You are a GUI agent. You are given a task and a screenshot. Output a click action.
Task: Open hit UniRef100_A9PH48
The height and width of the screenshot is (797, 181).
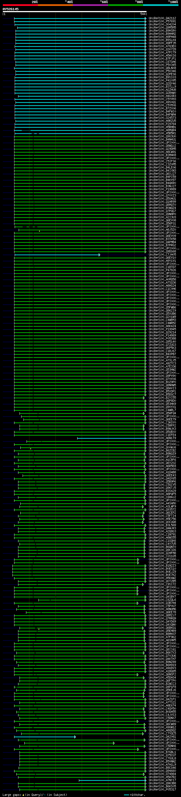(162, 37)
